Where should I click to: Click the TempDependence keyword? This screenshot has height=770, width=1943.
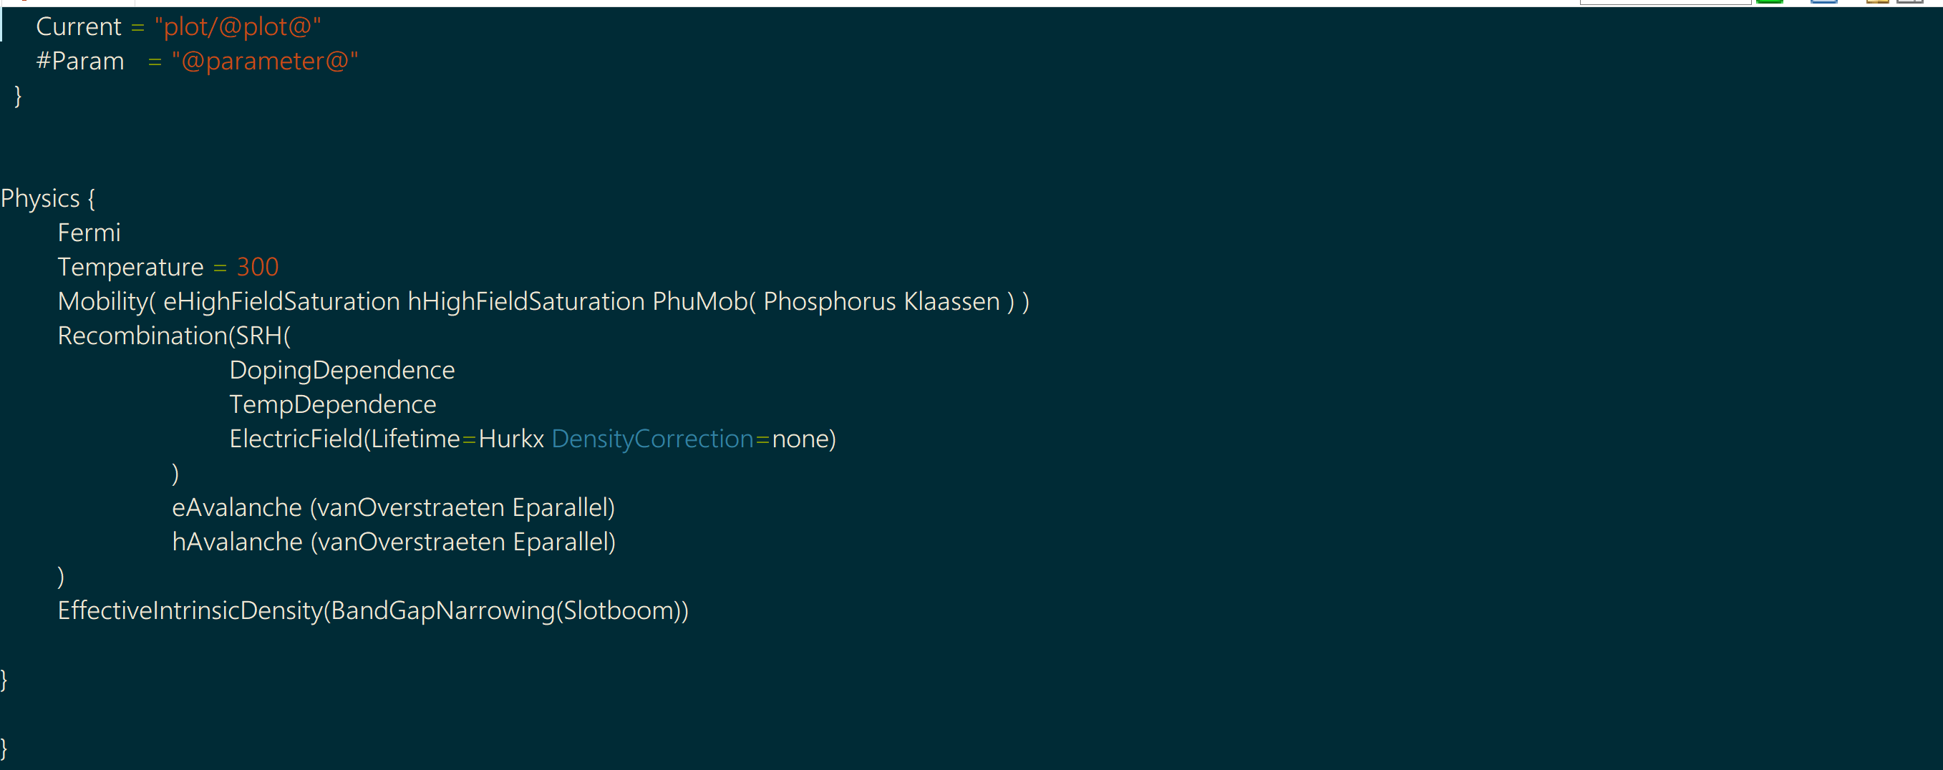(x=333, y=405)
